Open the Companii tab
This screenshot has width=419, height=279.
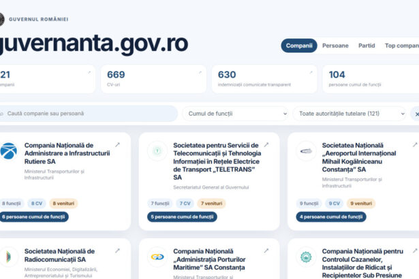[x=299, y=46]
